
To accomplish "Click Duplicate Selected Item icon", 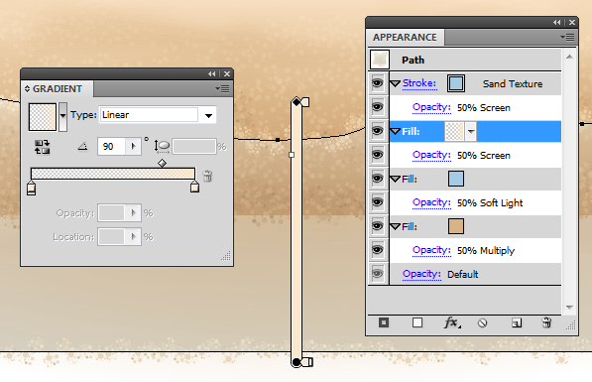I will tap(516, 322).
